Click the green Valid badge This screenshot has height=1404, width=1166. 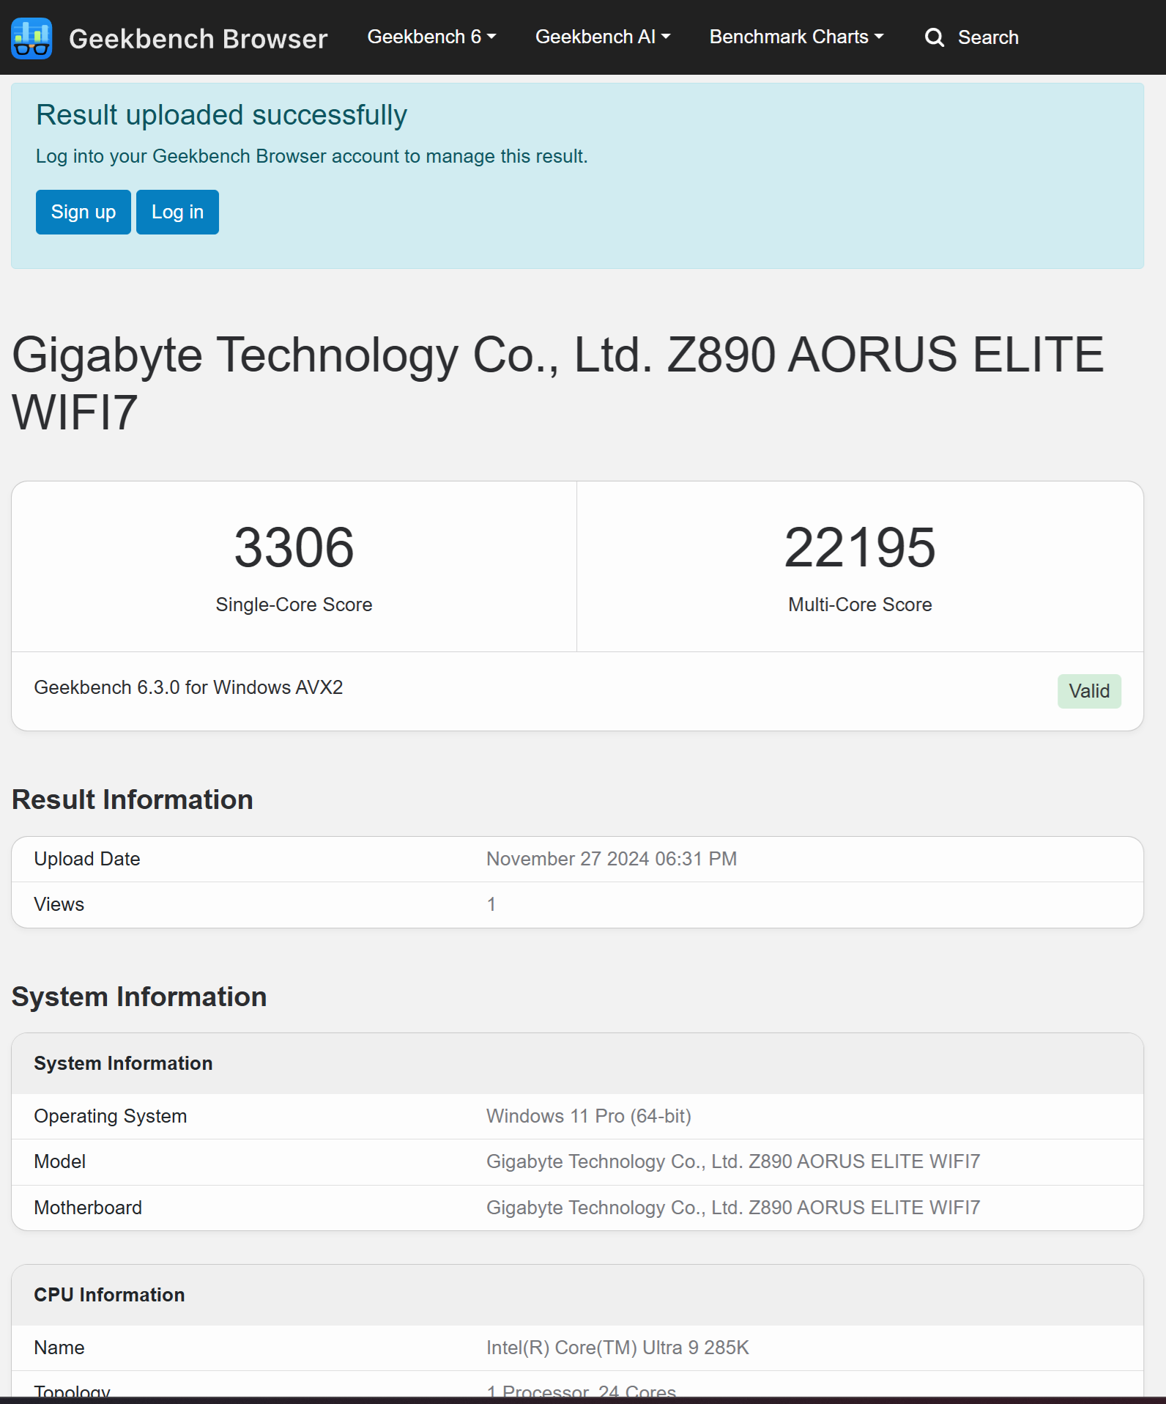(1088, 691)
